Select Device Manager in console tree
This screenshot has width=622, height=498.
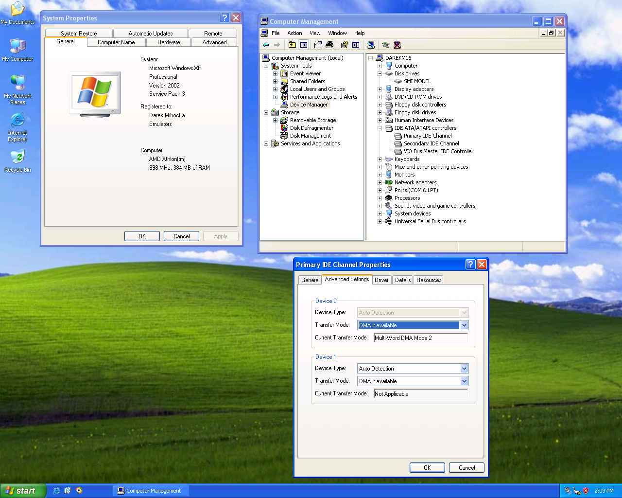click(x=309, y=105)
